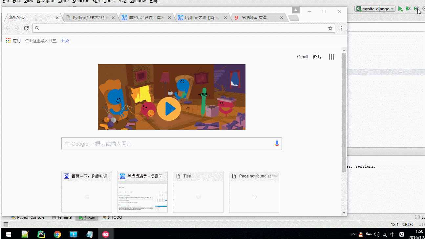
Task: Open the PyCharm Tools menu
Action: pos(109,1)
